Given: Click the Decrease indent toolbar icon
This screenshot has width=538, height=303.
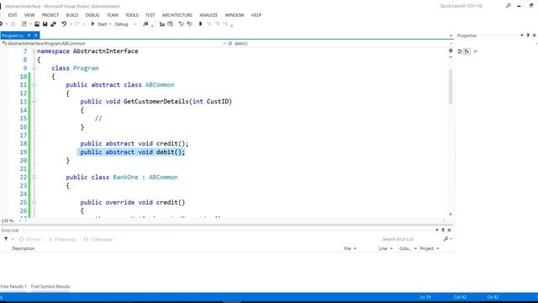Looking at the screenshot, I should [x=162, y=24].
